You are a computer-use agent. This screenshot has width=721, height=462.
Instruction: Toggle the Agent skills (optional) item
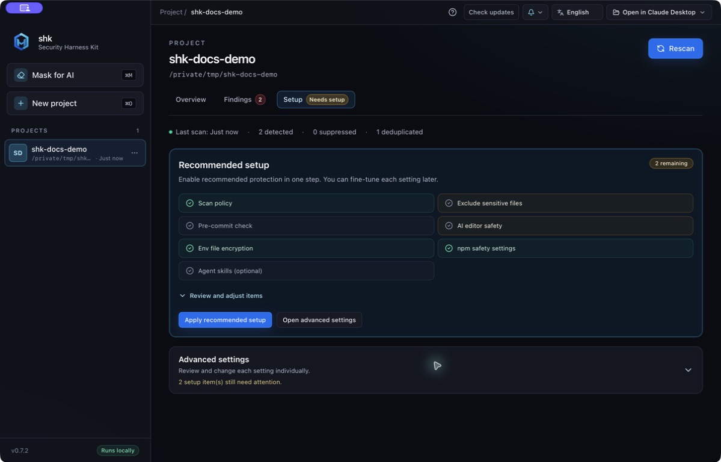point(306,271)
